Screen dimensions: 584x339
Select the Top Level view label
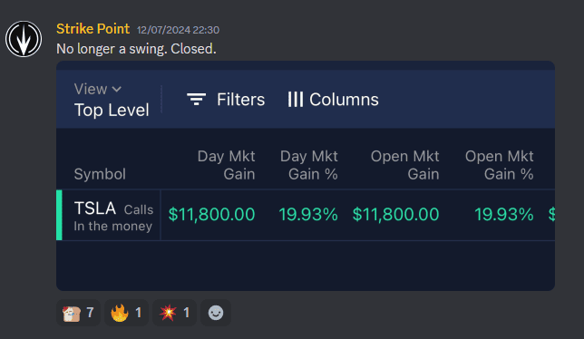tap(112, 110)
